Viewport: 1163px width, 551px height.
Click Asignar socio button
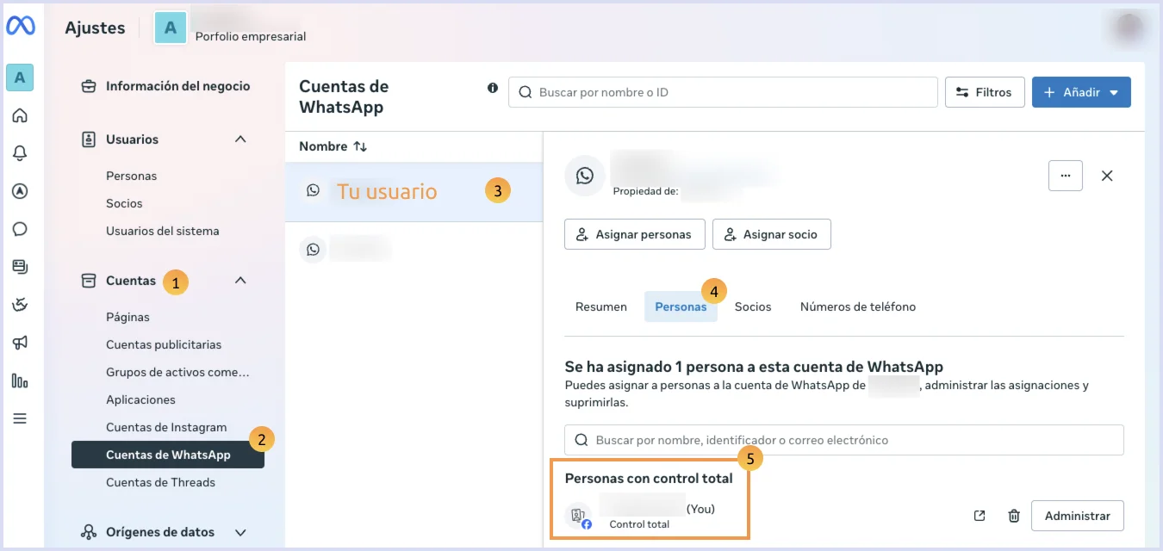772,234
